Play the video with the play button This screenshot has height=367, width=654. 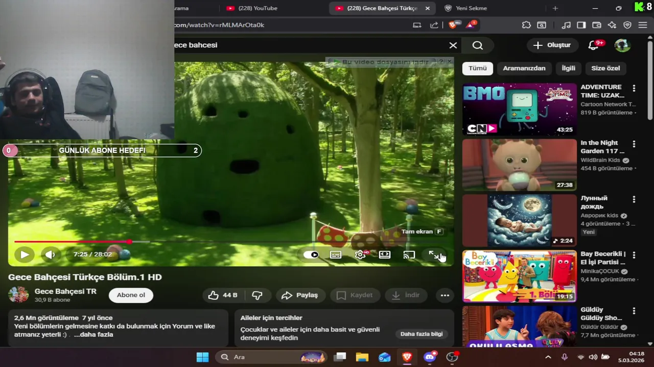(25, 254)
